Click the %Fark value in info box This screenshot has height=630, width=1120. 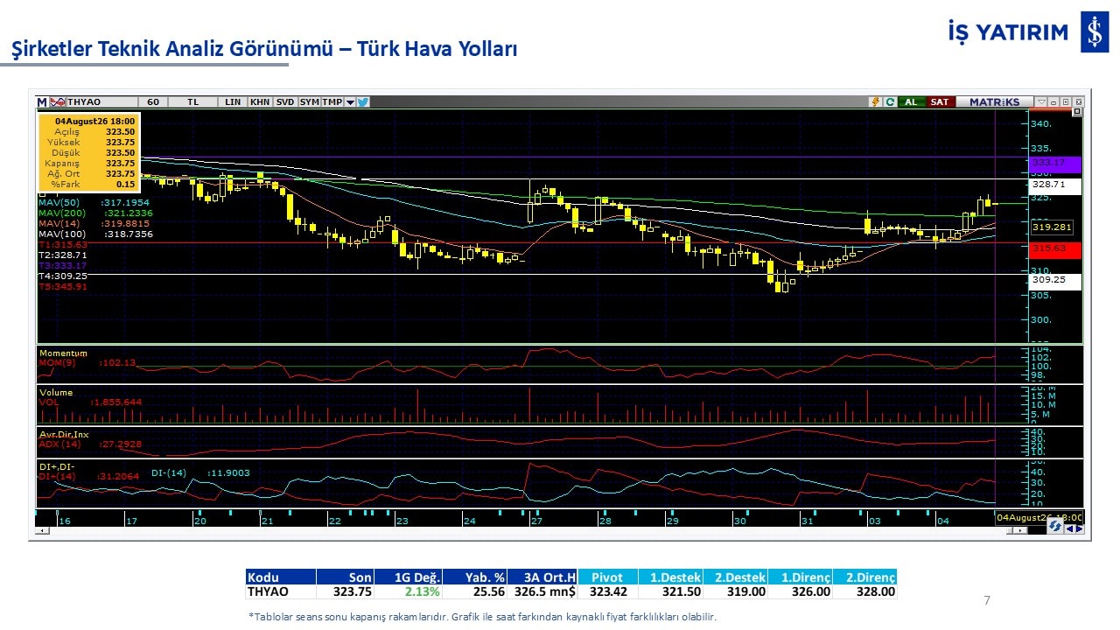point(126,184)
